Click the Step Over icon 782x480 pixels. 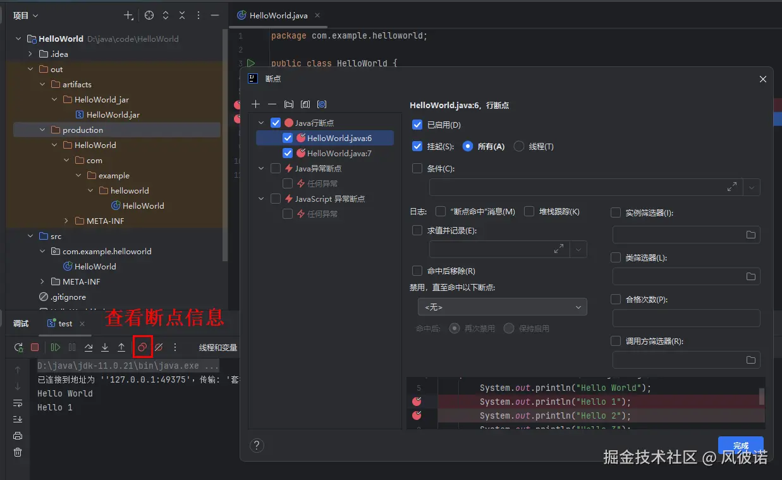coord(89,347)
